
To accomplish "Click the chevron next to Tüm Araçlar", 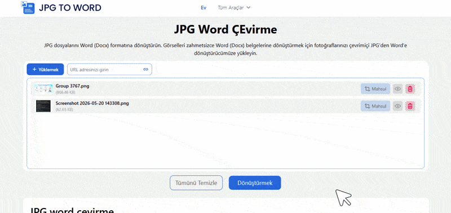I will (x=249, y=8).
